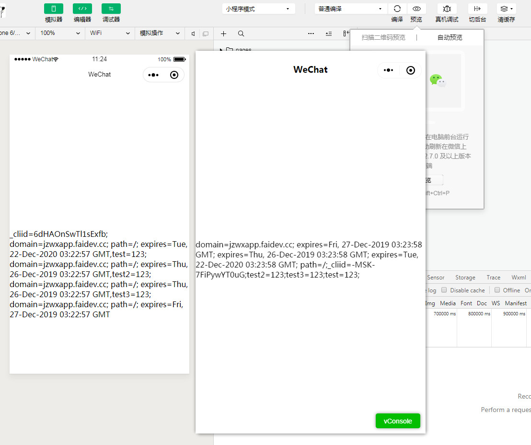Image resolution: width=531 pixels, height=445 pixels.
Task: Click the 800000 ms timeline marker
Action: click(x=479, y=314)
